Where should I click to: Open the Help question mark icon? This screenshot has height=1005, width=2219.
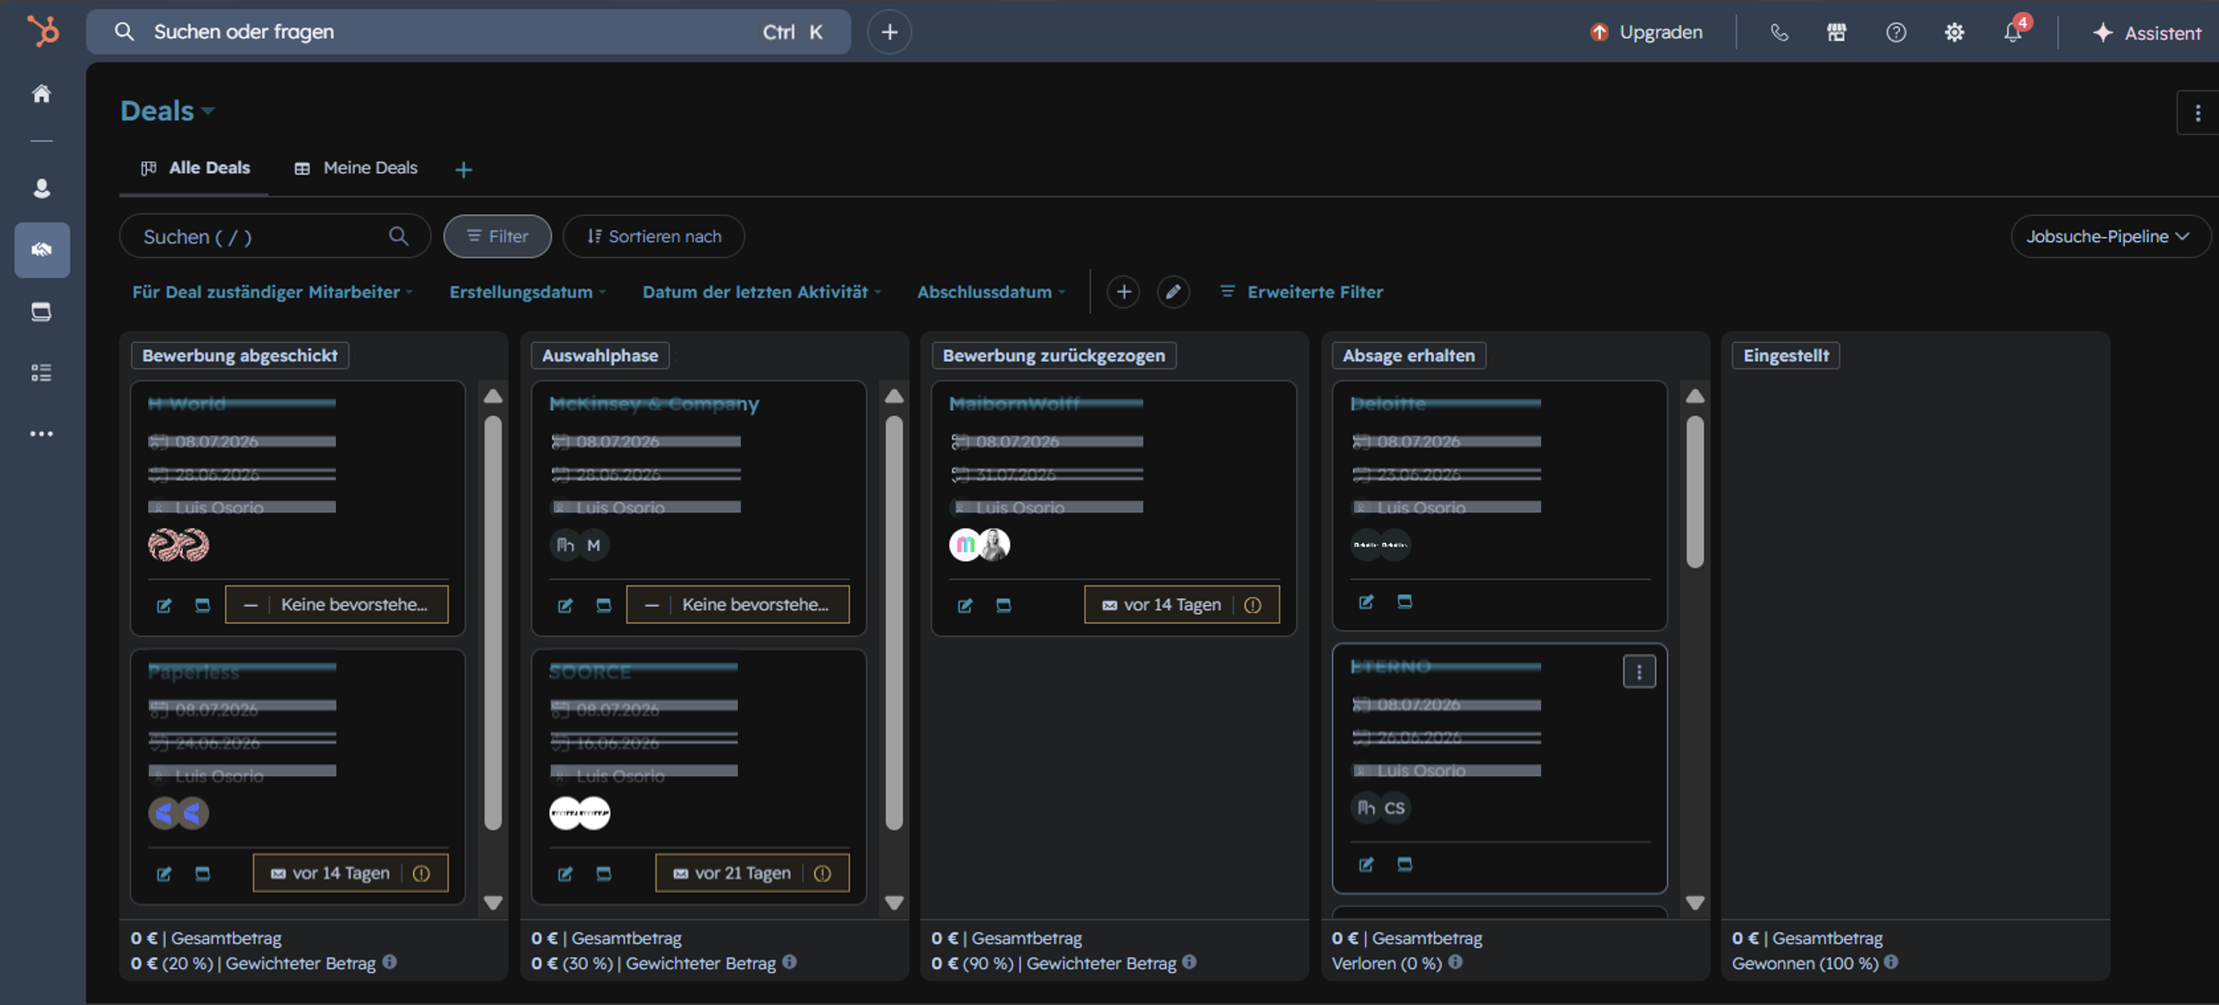(1895, 33)
